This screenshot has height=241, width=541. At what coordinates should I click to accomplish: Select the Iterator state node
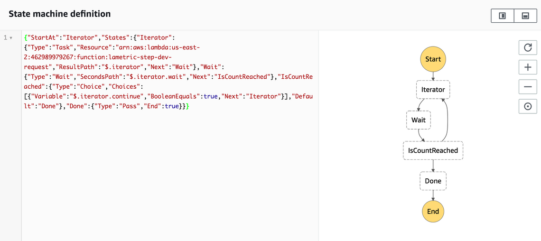pos(433,90)
